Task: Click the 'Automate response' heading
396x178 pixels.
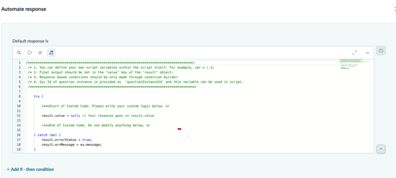Action: (24, 9)
